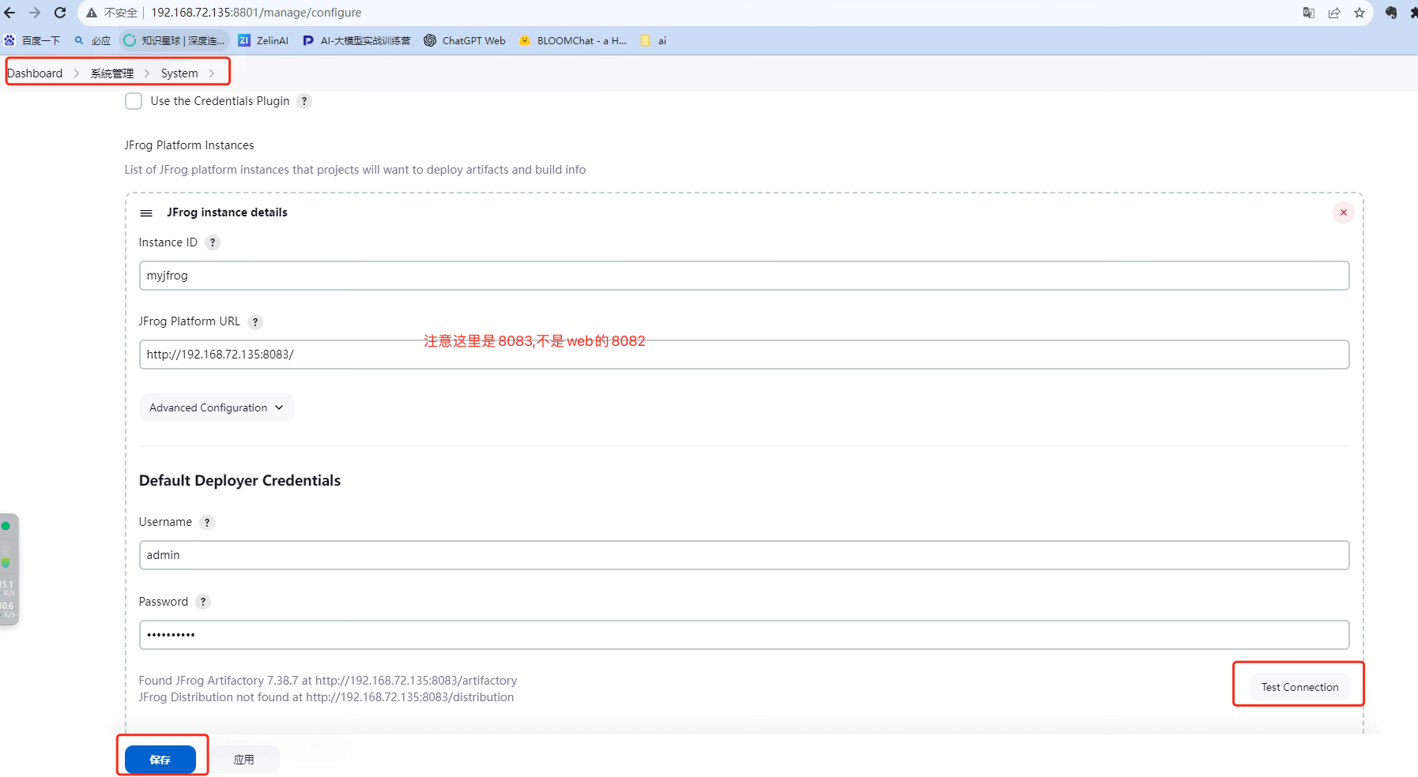Delete the JFrog instance with red X
The width and height of the screenshot is (1418, 777).
point(1343,212)
